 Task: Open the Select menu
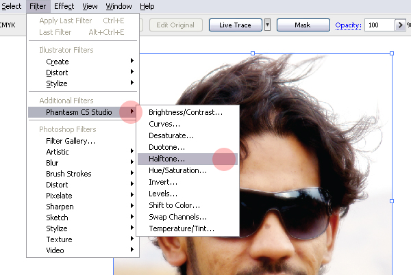[11, 6]
